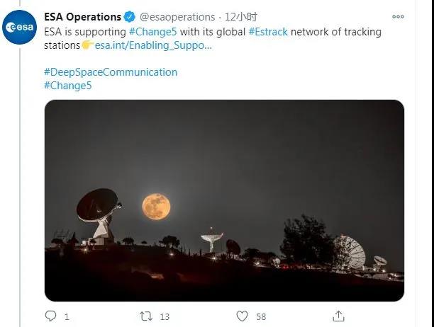434x327 pixels.
Task: Click #Change5 hashtag in the tweet sentence
Action: pyautogui.click(x=152, y=32)
